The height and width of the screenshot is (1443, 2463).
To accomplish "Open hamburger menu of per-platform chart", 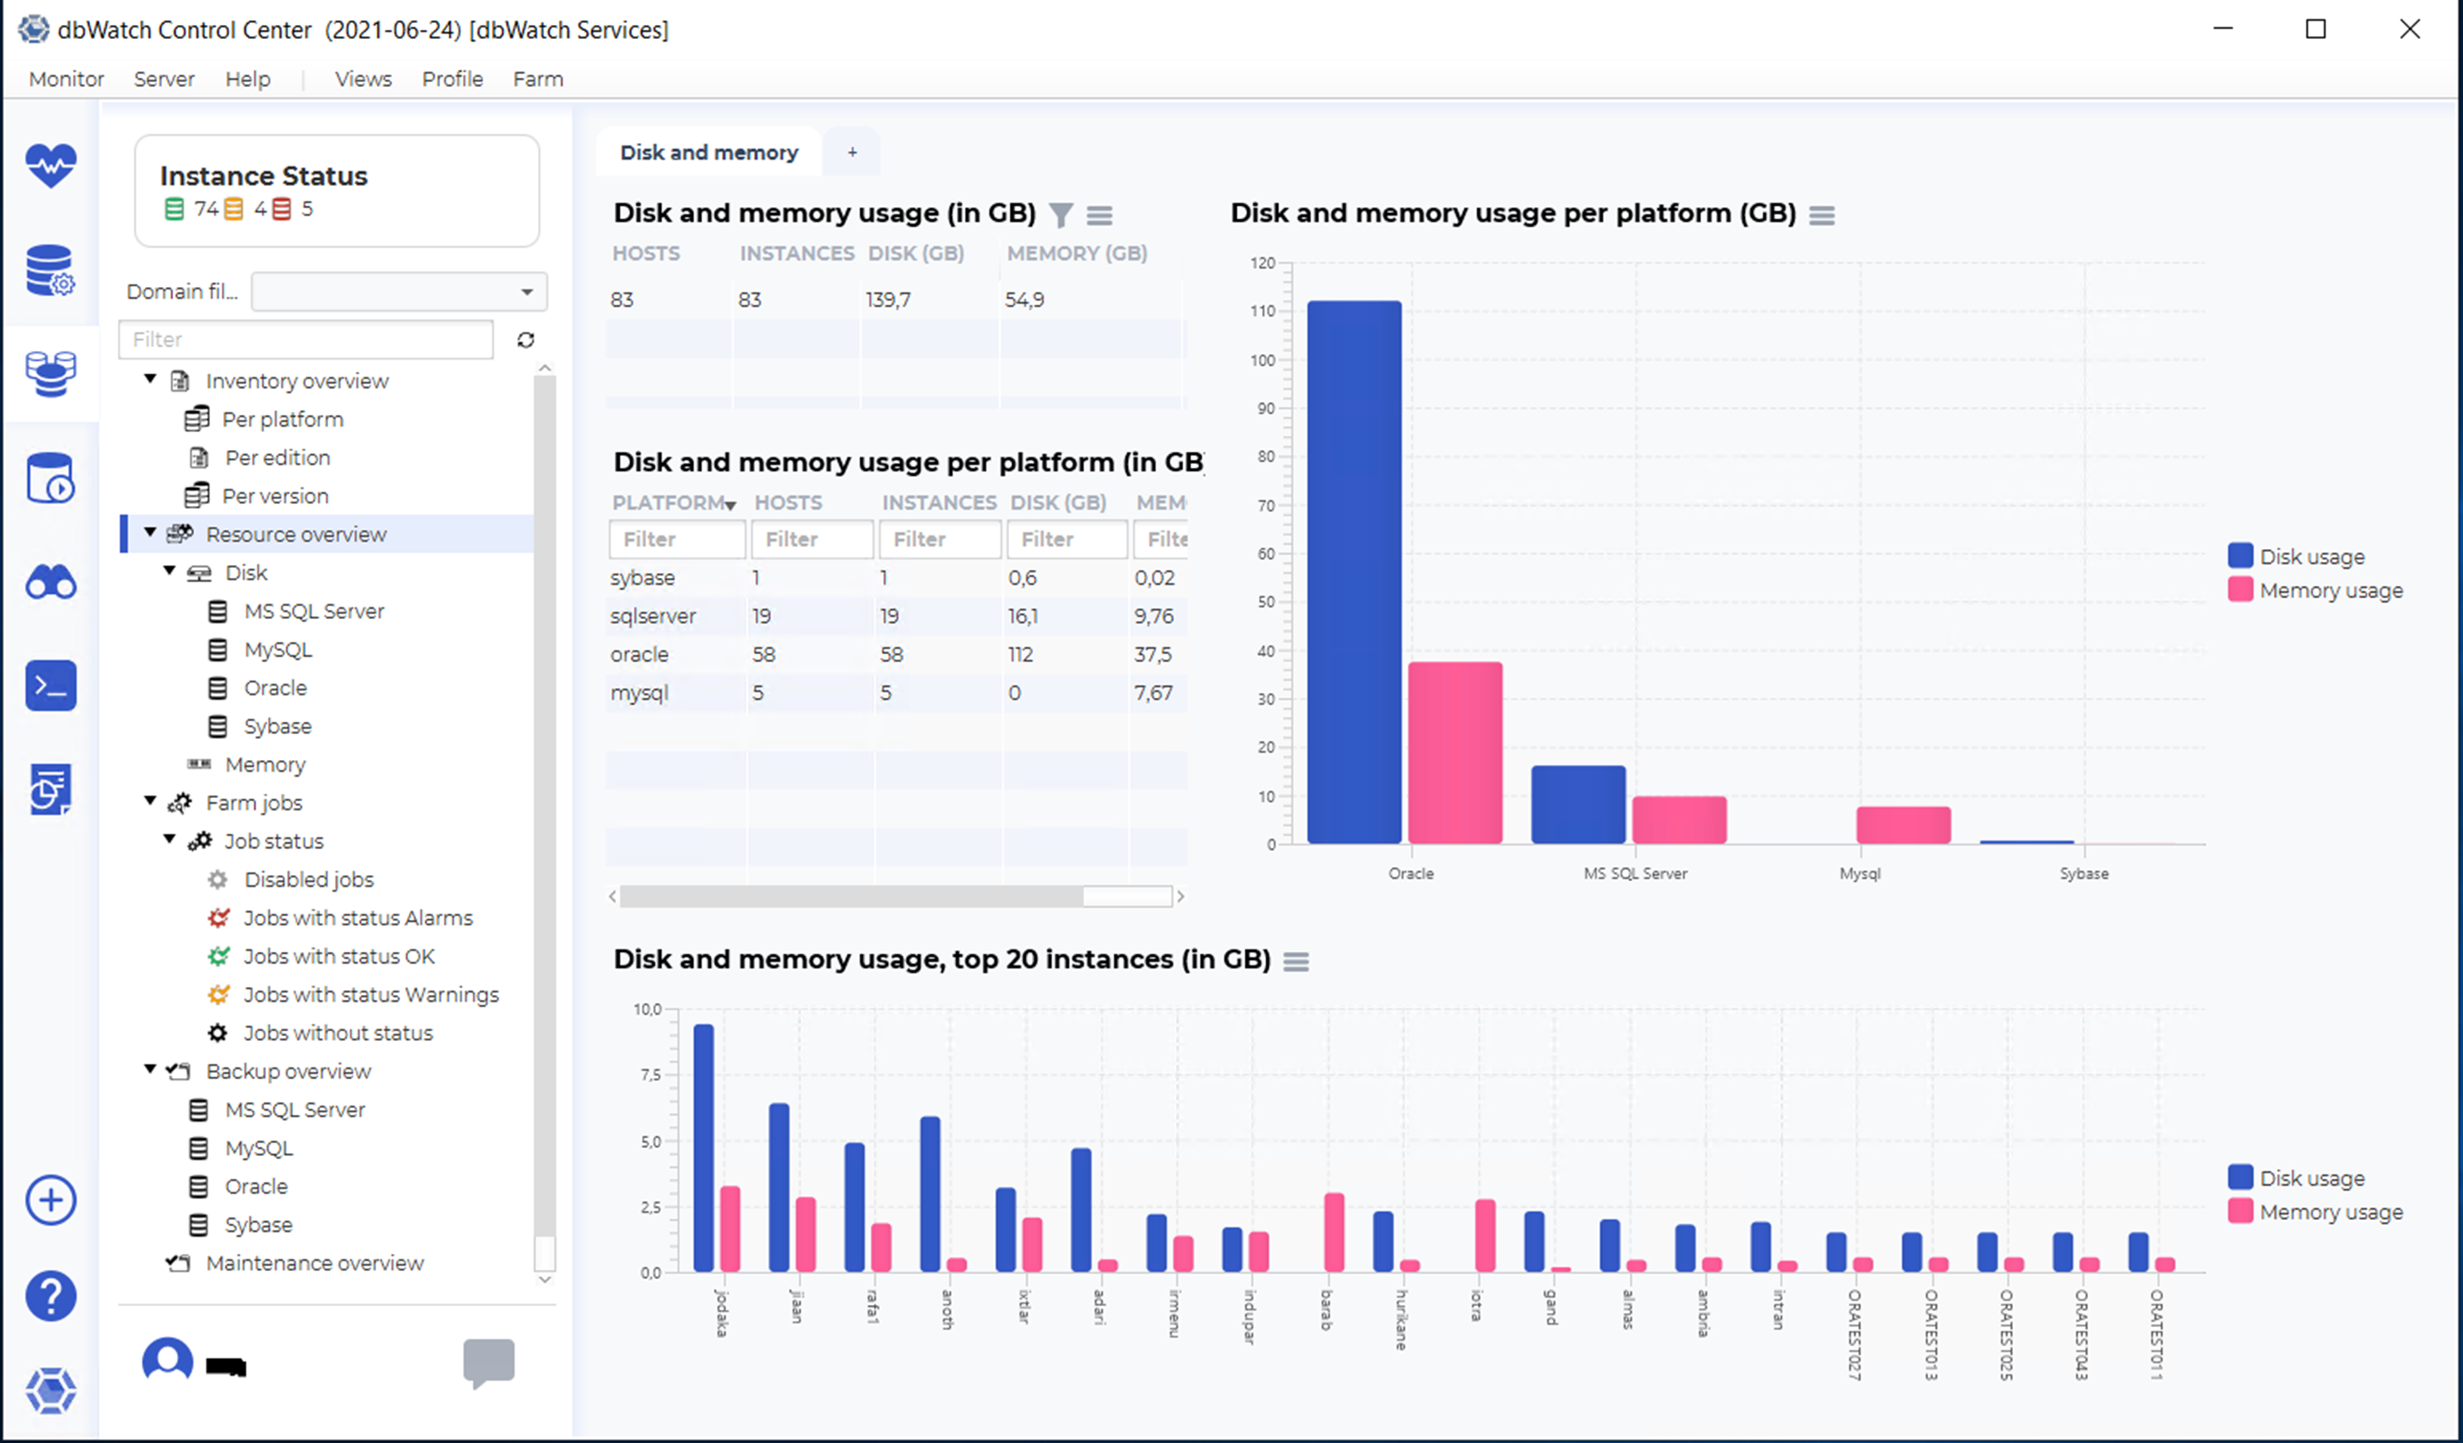I will [1821, 215].
